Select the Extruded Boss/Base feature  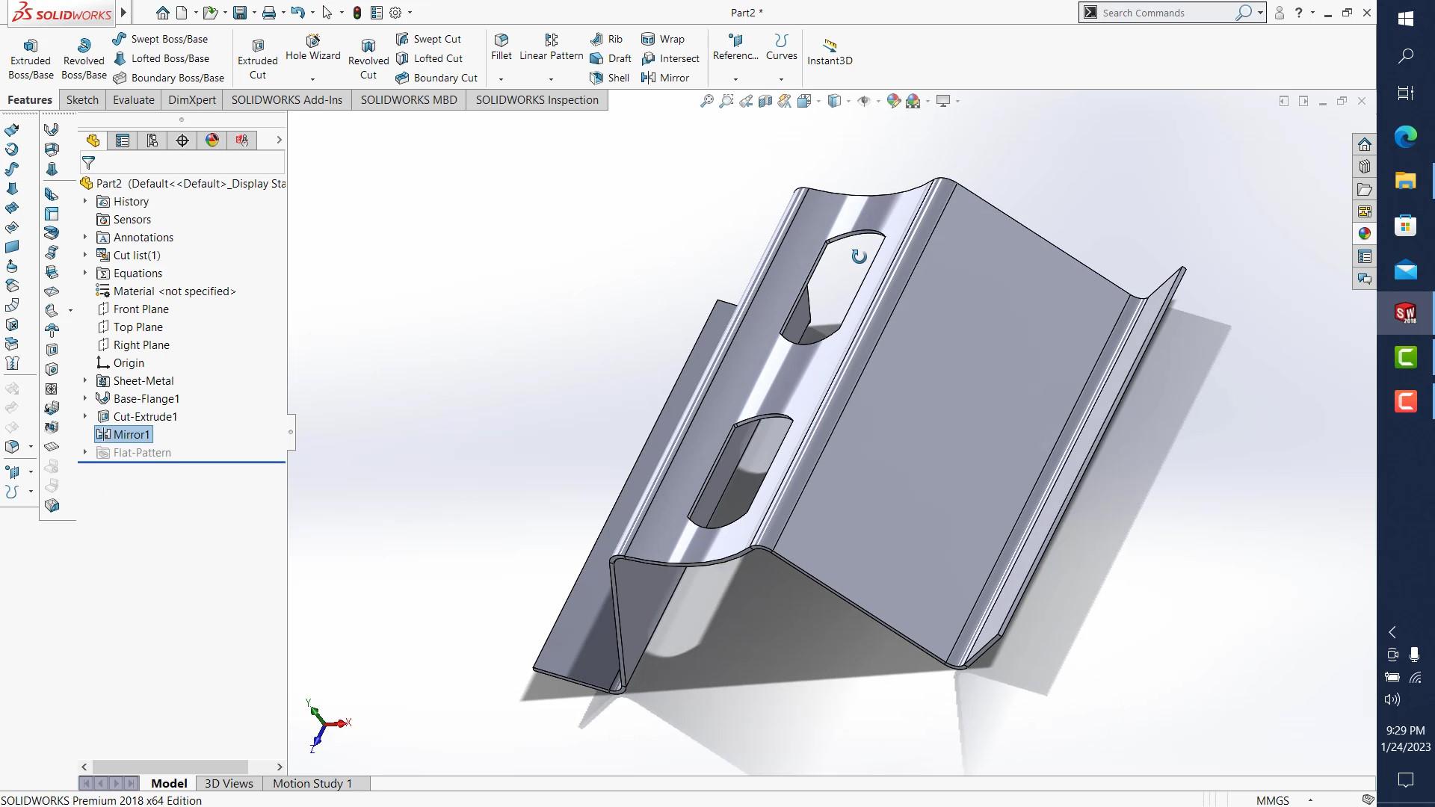[30, 56]
